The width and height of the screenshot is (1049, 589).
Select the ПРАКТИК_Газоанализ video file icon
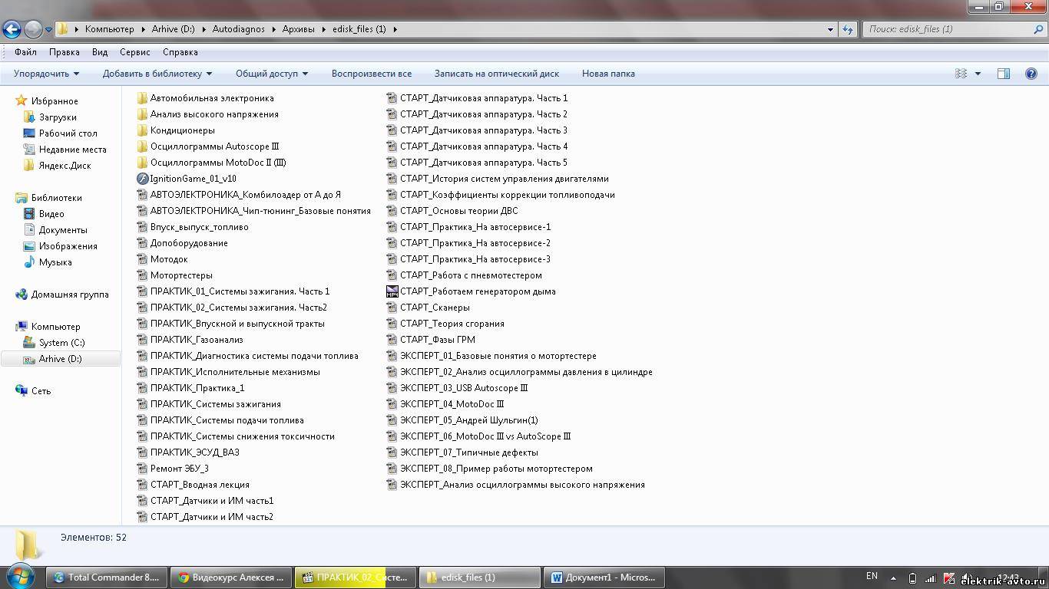coord(142,340)
